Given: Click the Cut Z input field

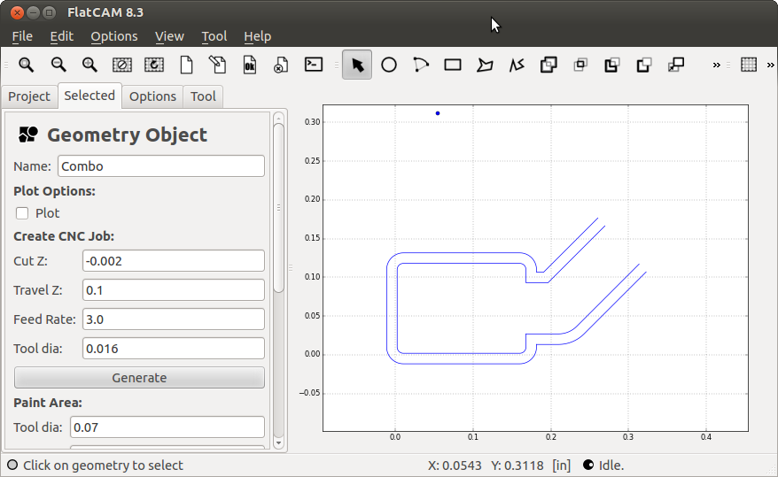Looking at the screenshot, I should [x=173, y=260].
